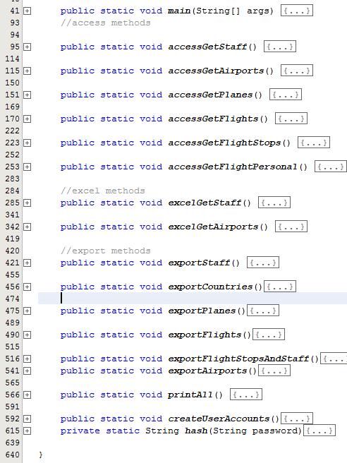Image resolution: width=347 pixels, height=463 pixels.
Task: Click the collapsed {...} box after exportPlanes()
Action: pos(263,311)
